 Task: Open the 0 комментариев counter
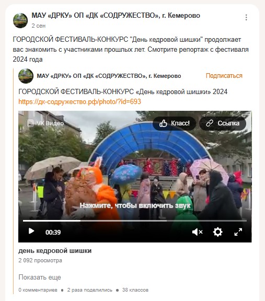point(38,290)
